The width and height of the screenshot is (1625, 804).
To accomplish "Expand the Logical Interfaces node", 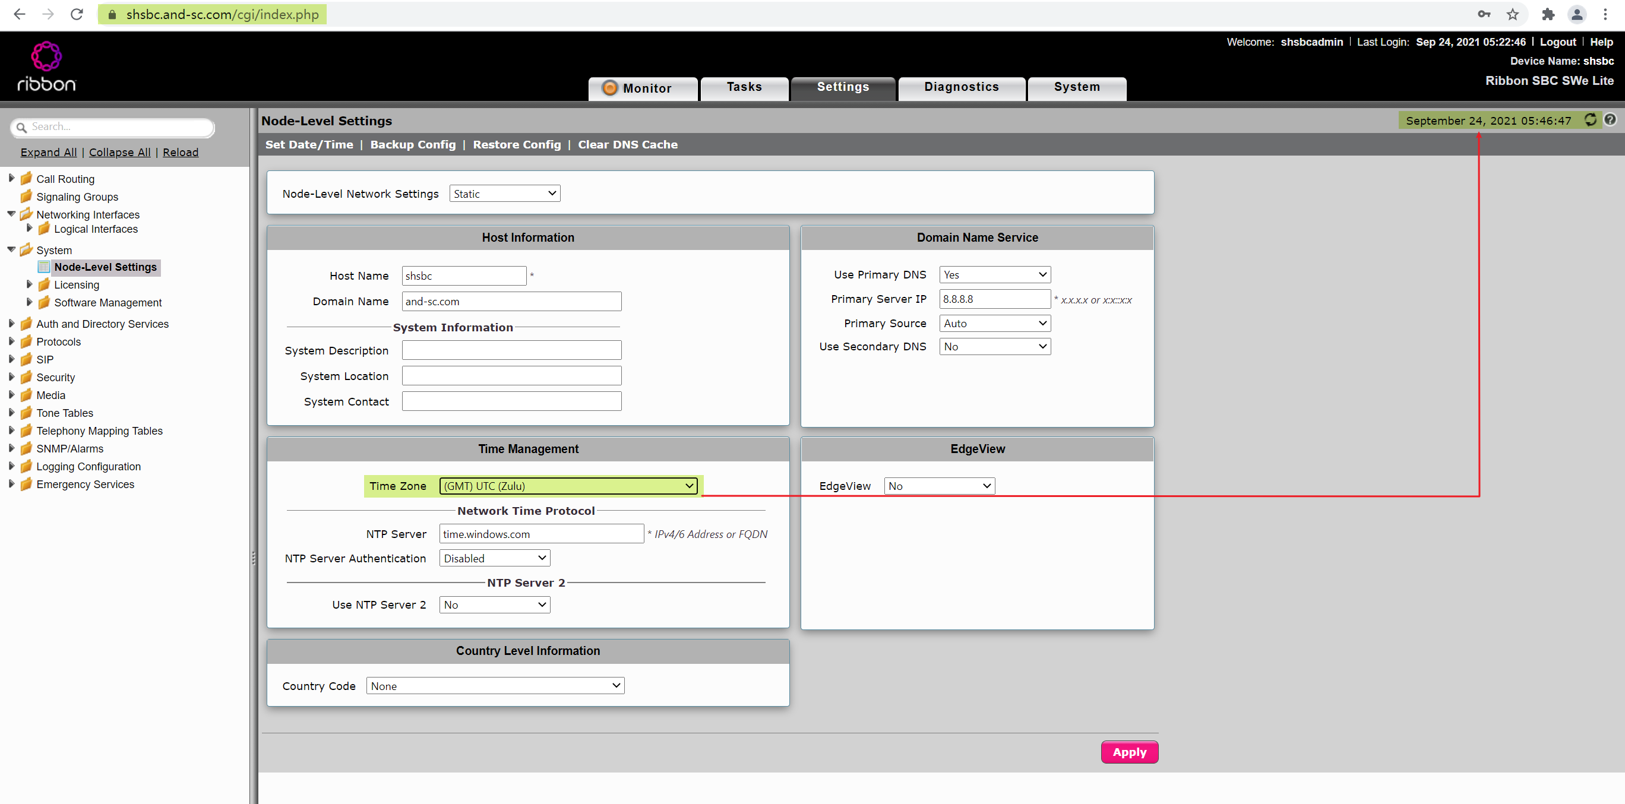I will pyautogui.click(x=29, y=228).
